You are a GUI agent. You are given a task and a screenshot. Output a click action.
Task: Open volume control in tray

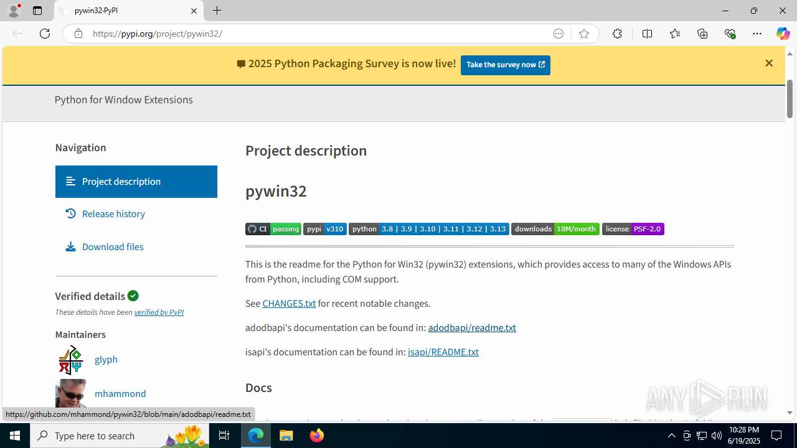(717, 436)
